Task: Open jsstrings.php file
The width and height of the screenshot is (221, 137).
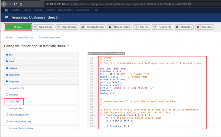Action: [x=15, y=108]
